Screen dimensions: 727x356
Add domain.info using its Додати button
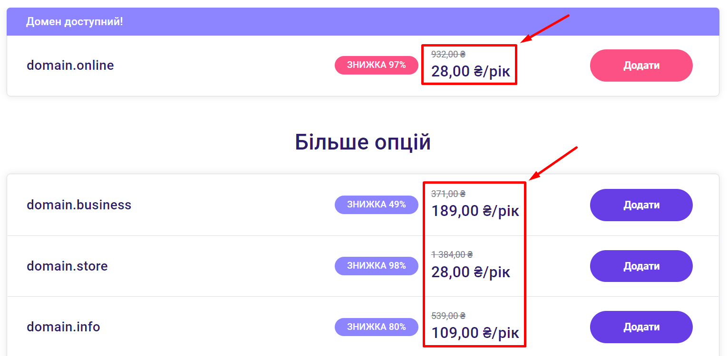click(x=641, y=327)
